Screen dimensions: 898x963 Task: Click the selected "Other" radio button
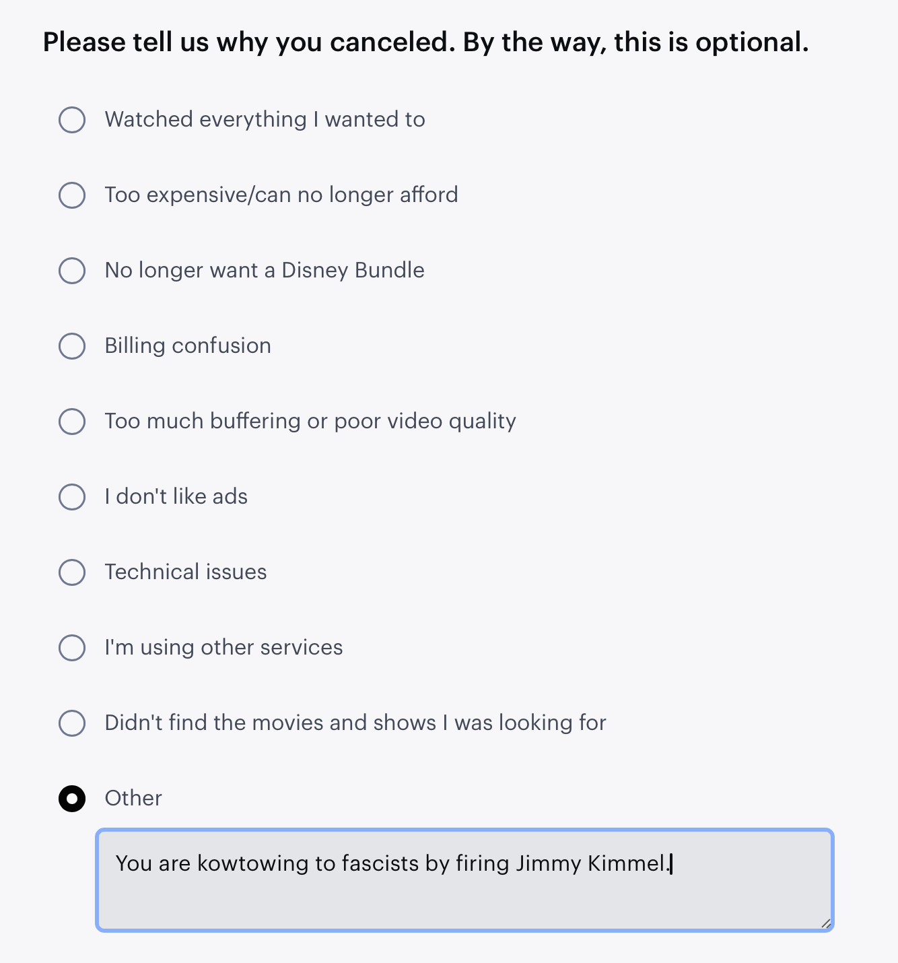click(x=72, y=799)
